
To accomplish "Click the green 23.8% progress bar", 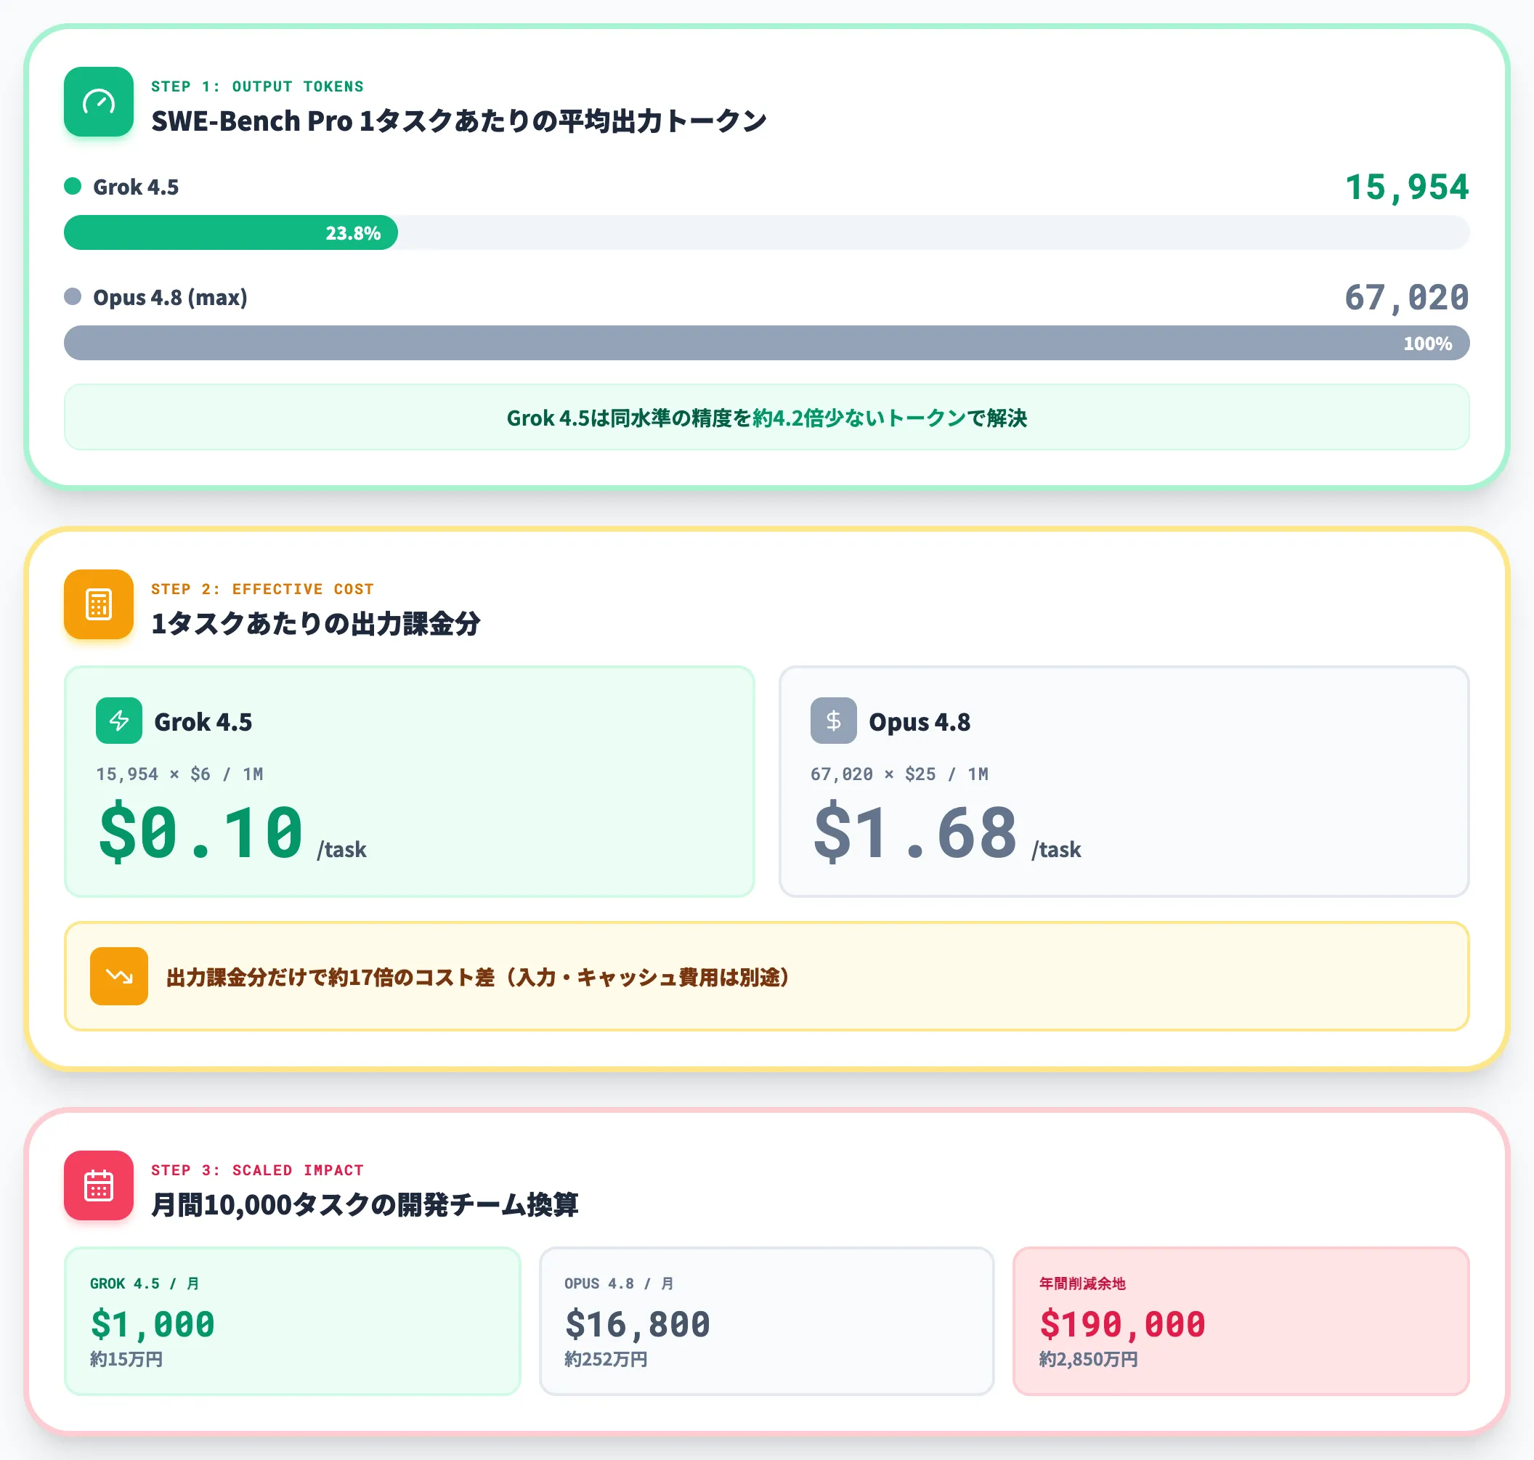I will click(231, 232).
